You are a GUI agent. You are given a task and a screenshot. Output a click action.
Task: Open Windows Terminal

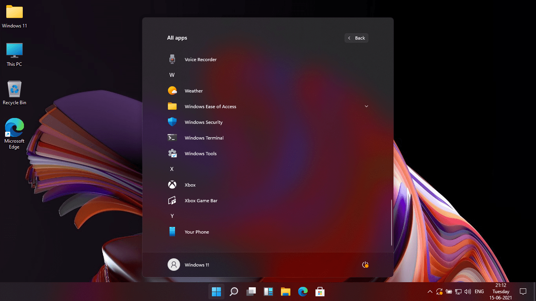tap(204, 138)
